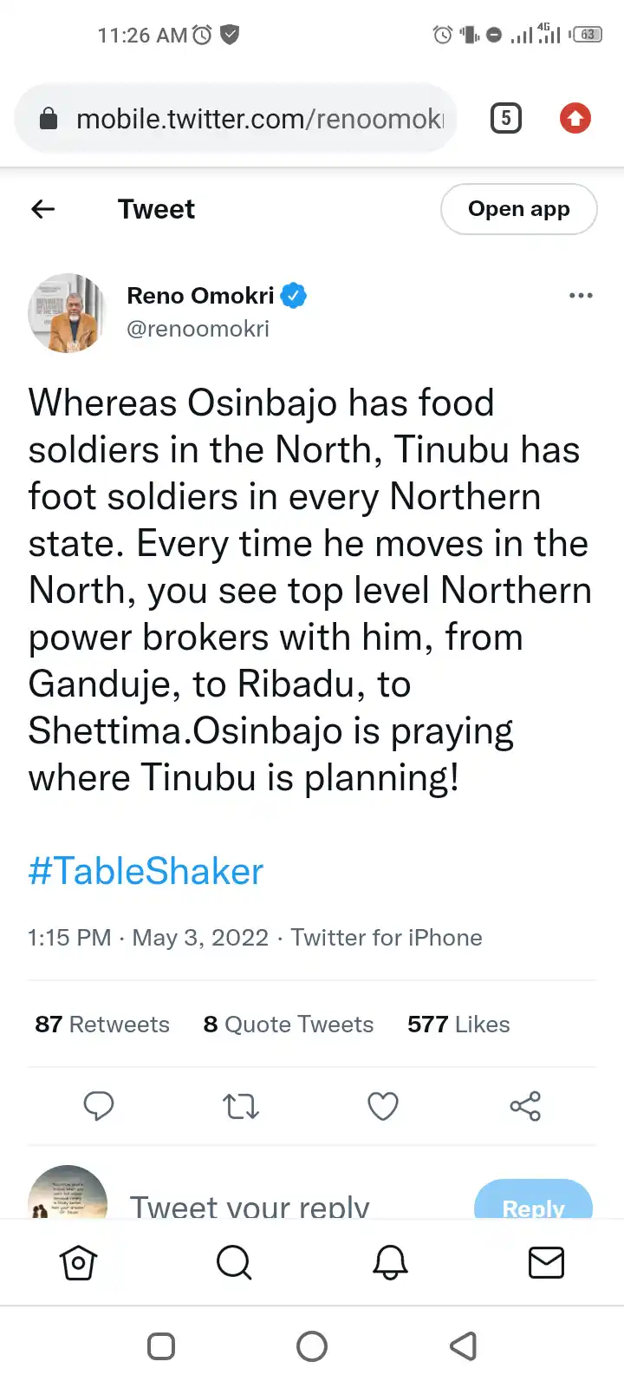Open the Notifications bell icon

point(390,1263)
